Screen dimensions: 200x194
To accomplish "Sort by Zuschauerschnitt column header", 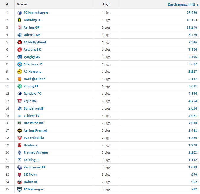I will (x=181, y=4).
